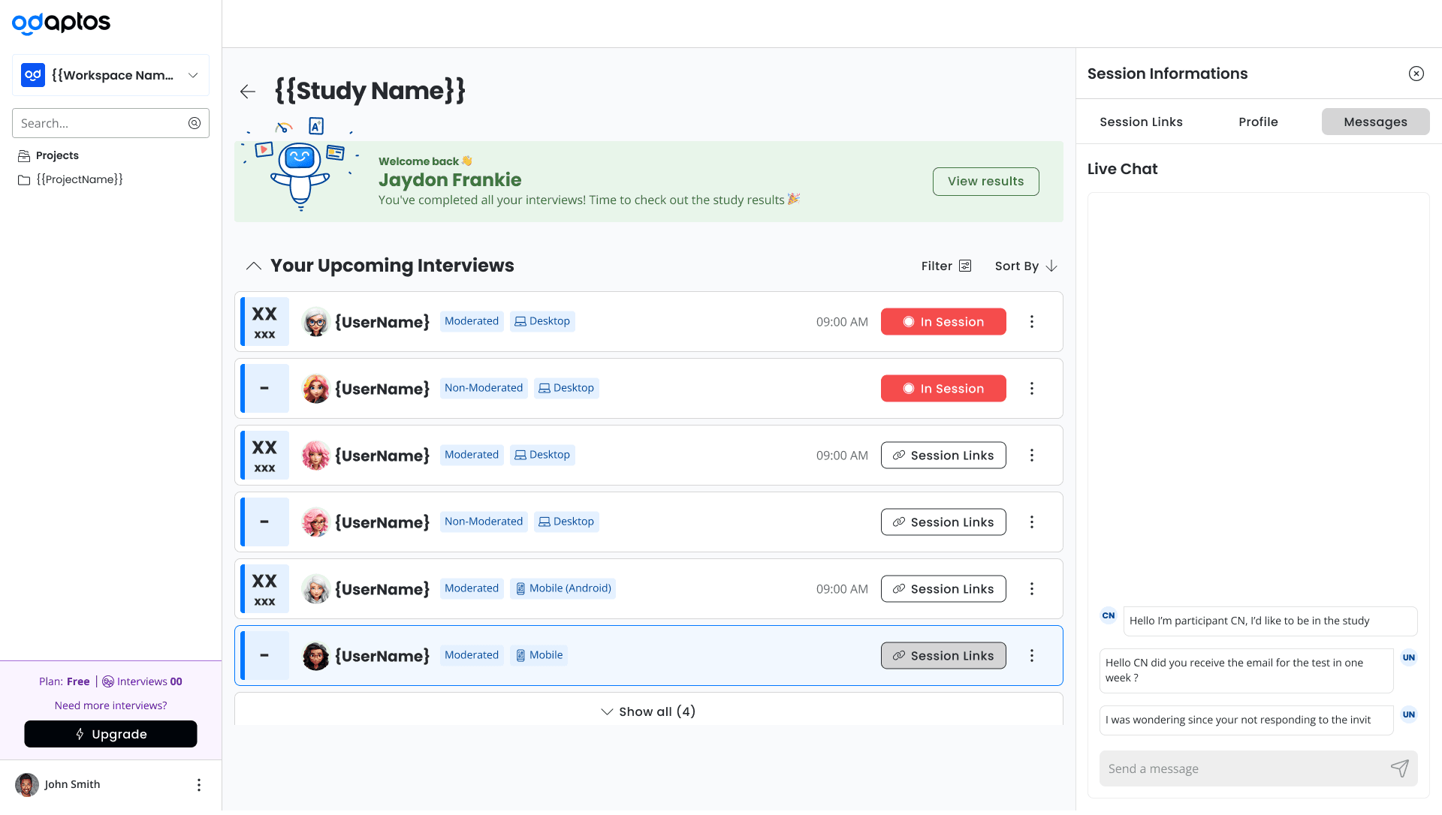Click the Mobile (Android) tag

click(563, 588)
